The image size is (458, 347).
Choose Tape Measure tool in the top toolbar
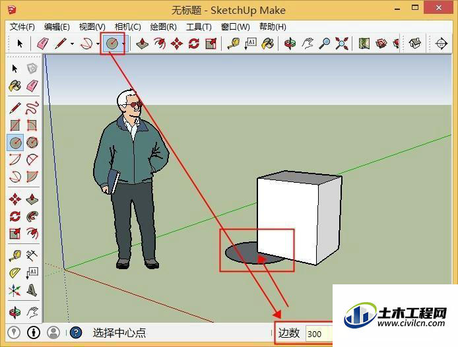[234, 44]
